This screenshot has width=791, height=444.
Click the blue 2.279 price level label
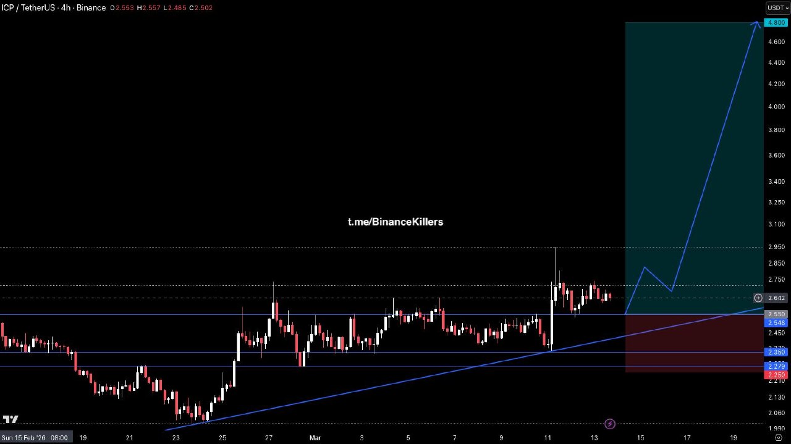tap(776, 366)
